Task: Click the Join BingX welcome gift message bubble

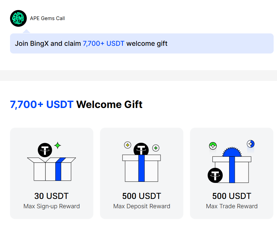Action: pyautogui.click(x=142, y=43)
